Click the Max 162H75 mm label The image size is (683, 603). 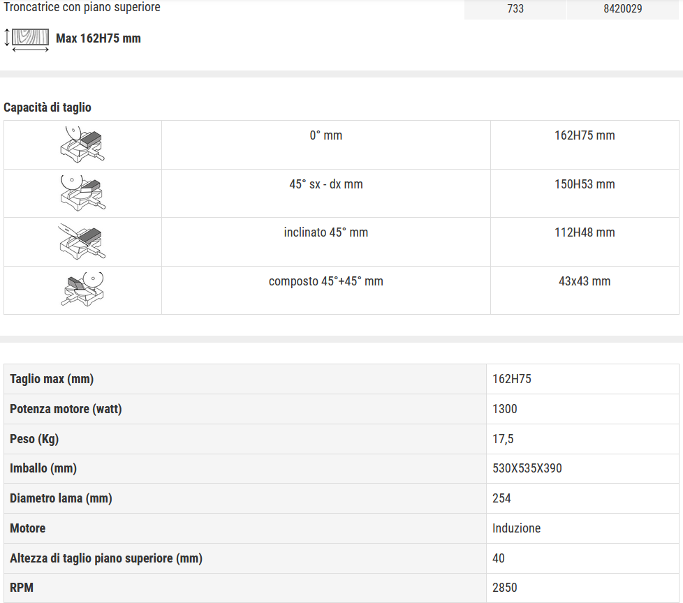(98, 38)
